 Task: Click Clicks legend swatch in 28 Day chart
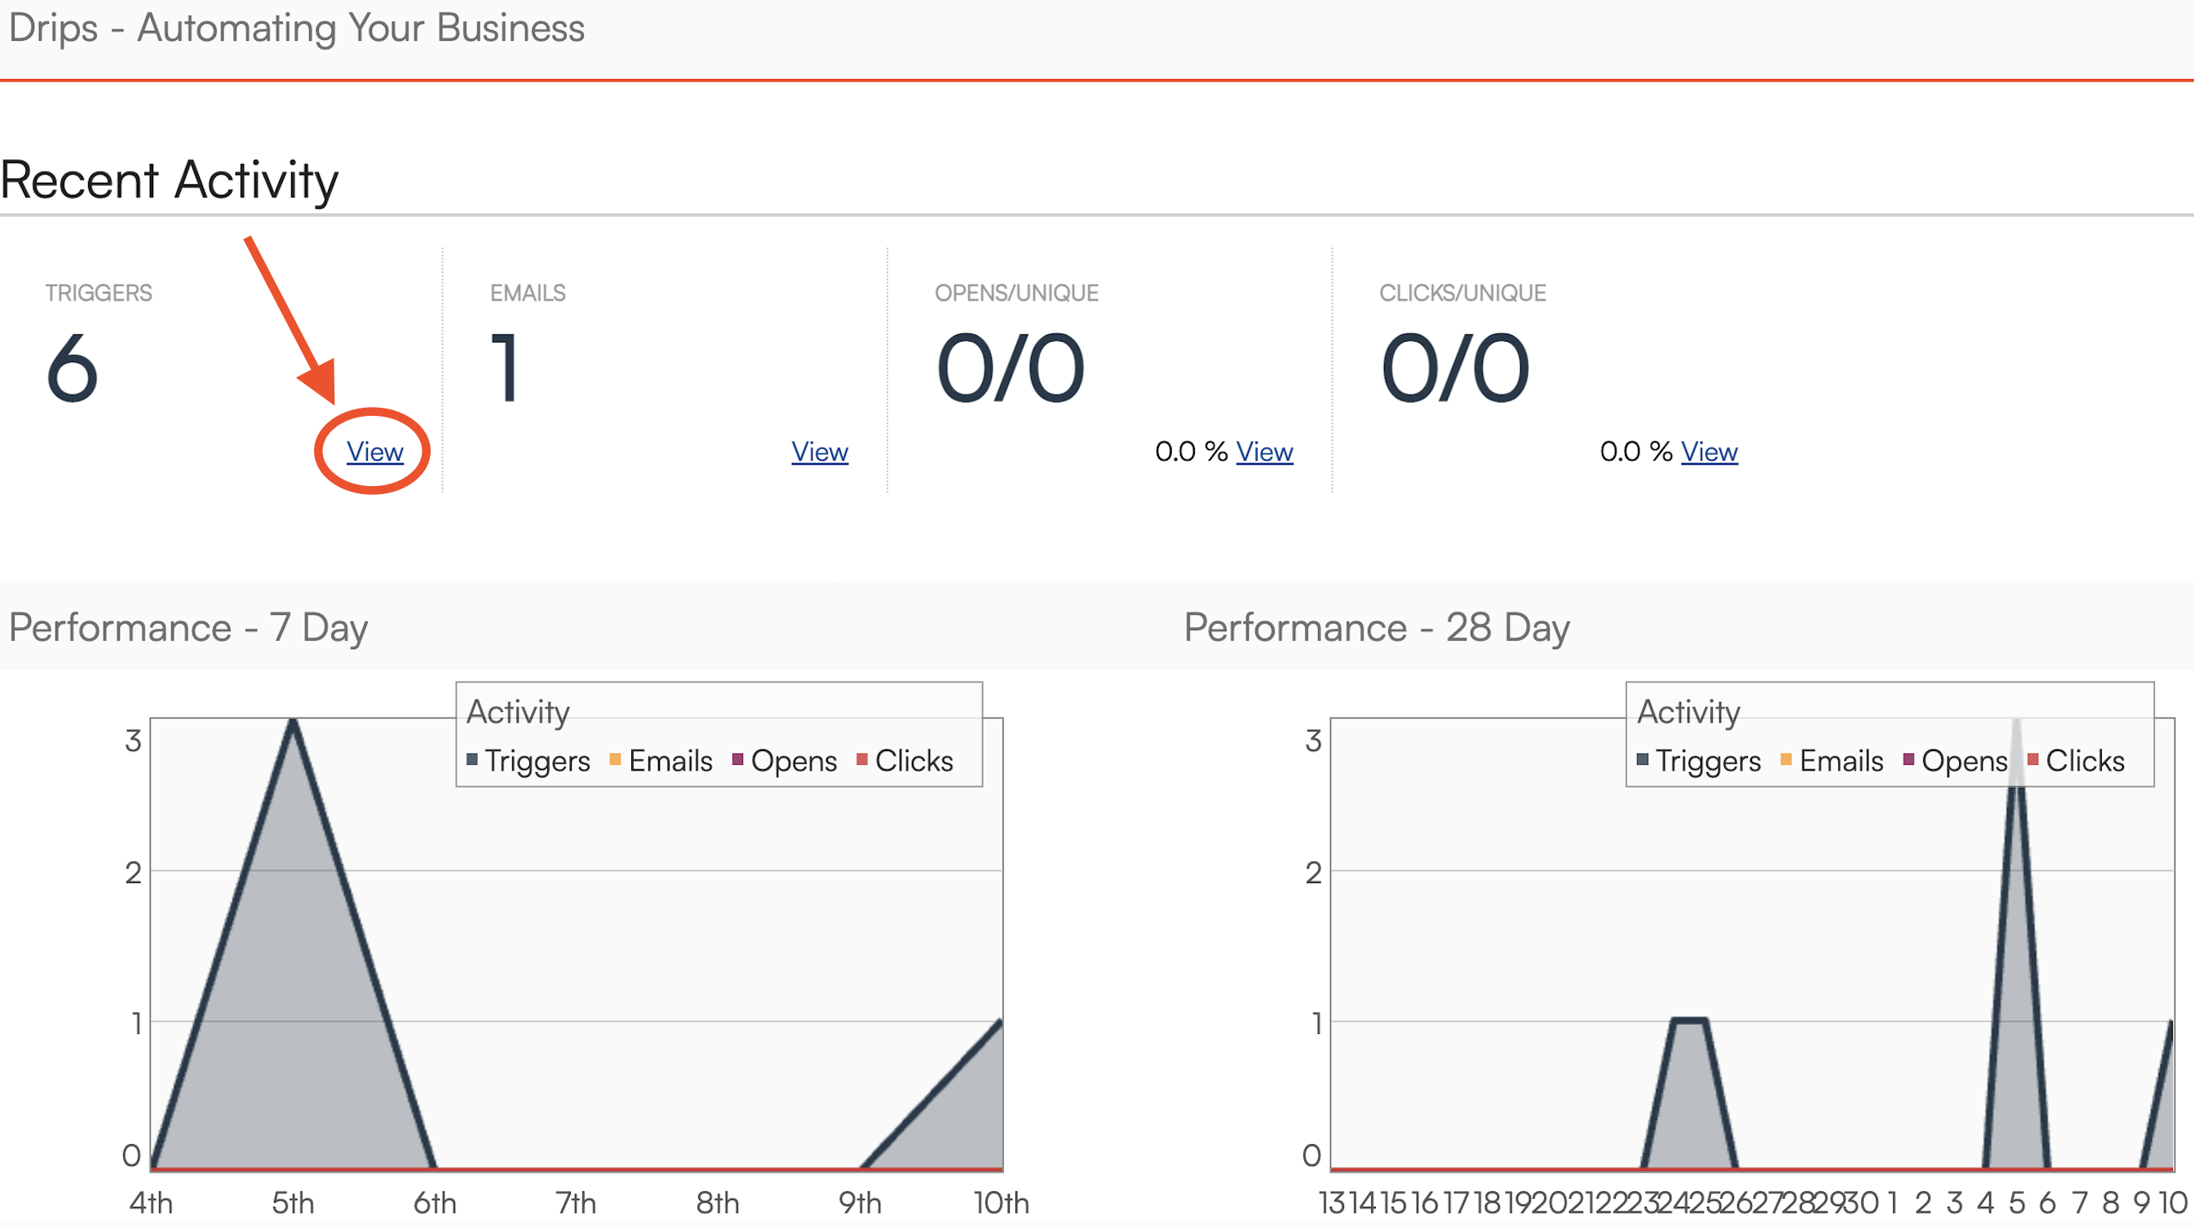pyautogui.click(x=2033, y=759)
